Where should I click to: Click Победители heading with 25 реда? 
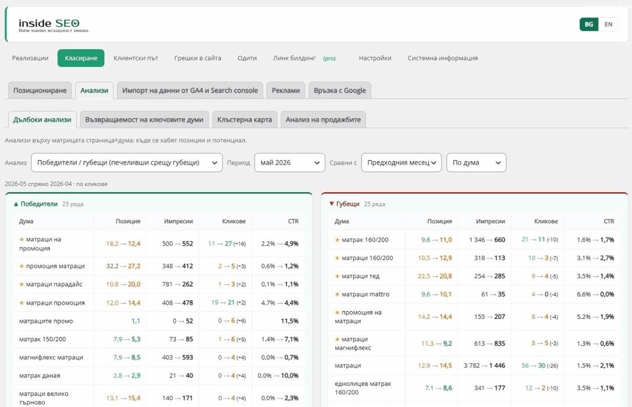[x=48, y=204]
